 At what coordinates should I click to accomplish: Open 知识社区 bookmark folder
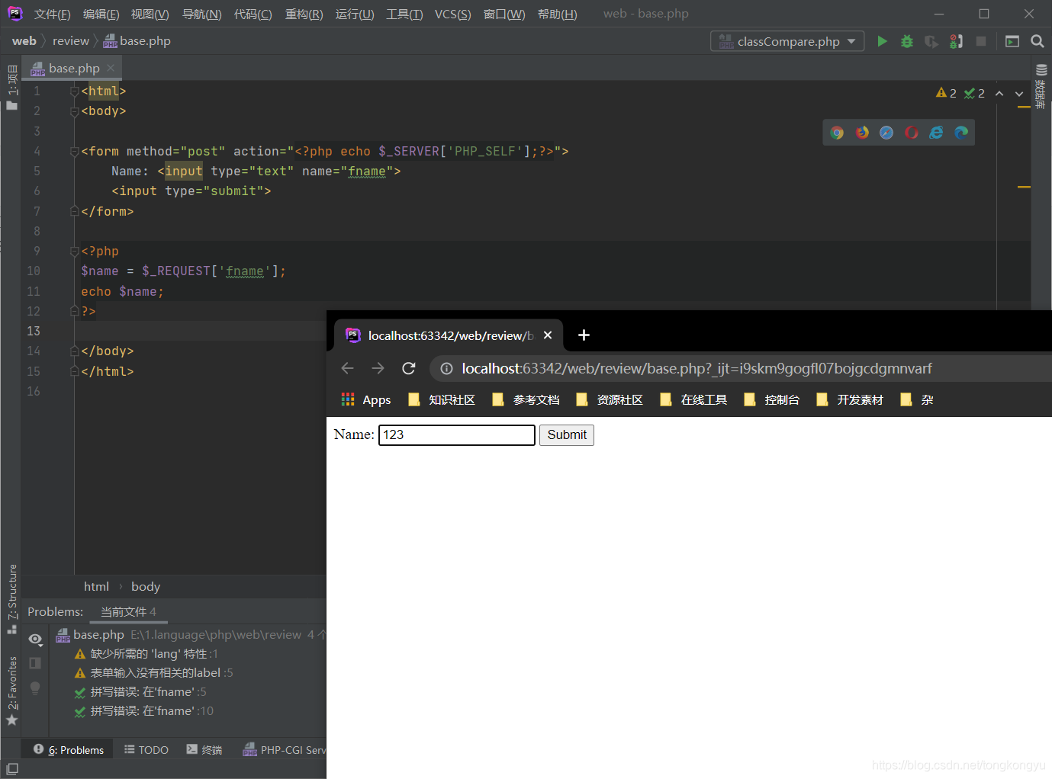(x=442, y=399)
